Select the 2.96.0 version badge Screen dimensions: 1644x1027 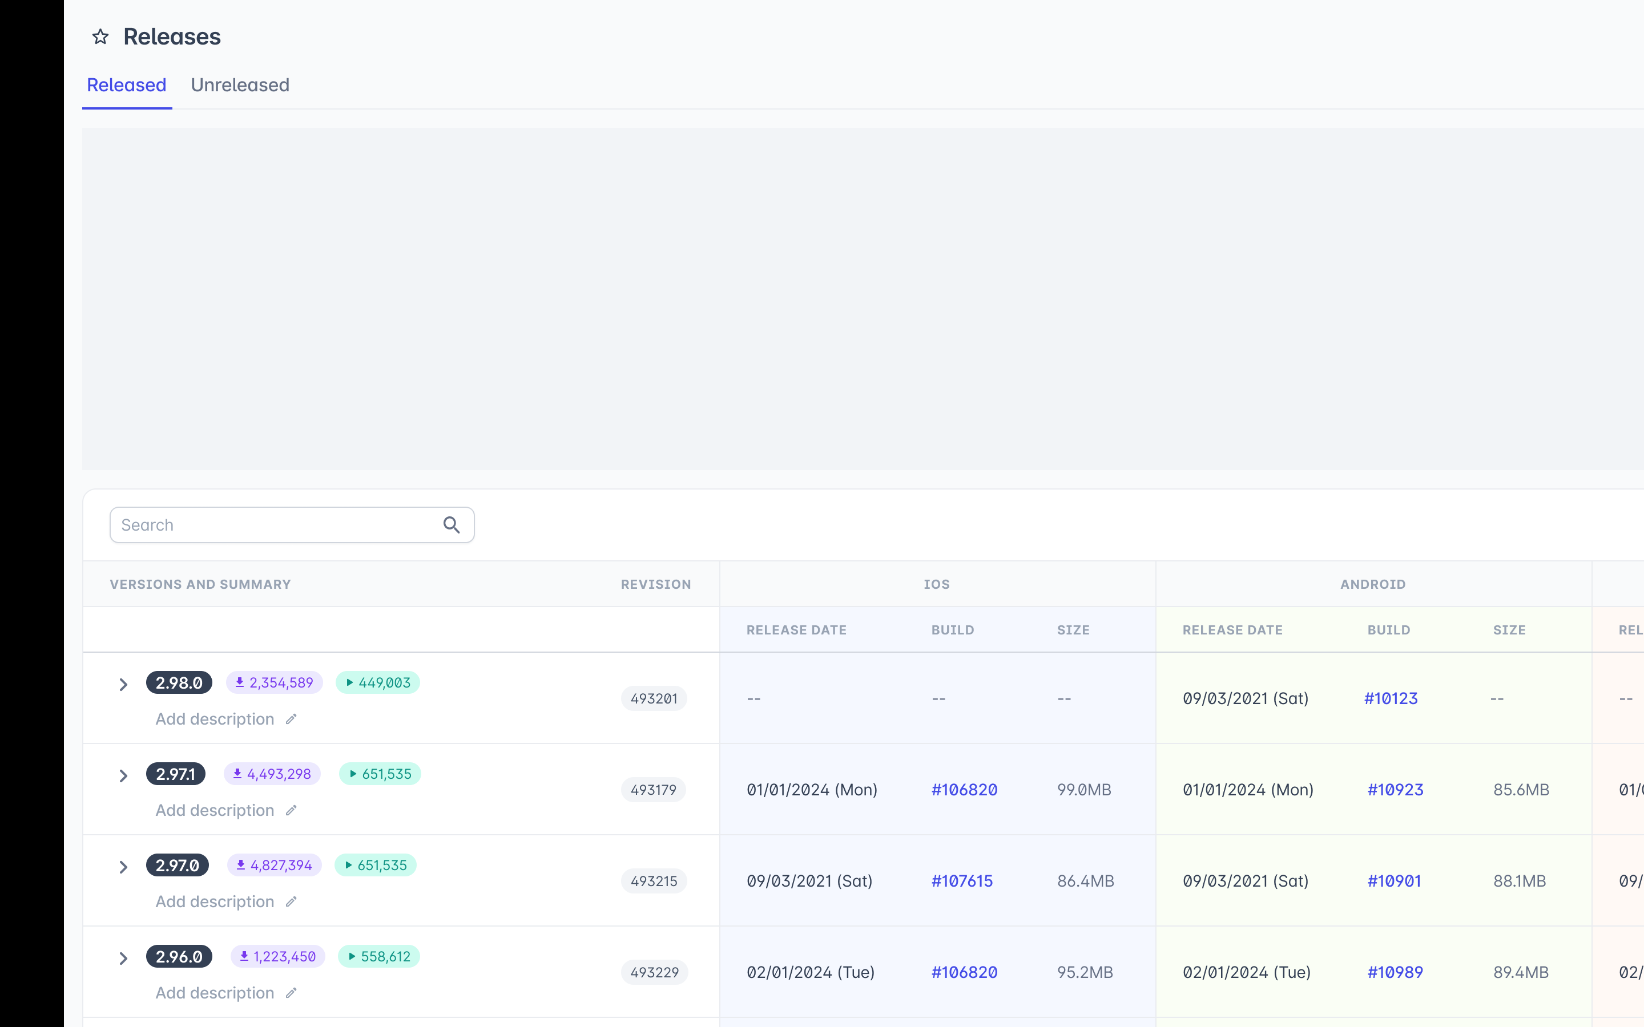tap(179, 956)
